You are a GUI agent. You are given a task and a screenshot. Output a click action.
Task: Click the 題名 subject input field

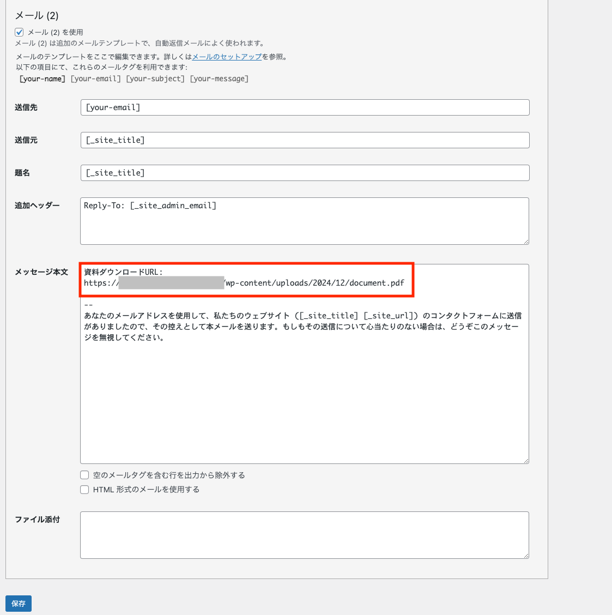coord(305,173)
